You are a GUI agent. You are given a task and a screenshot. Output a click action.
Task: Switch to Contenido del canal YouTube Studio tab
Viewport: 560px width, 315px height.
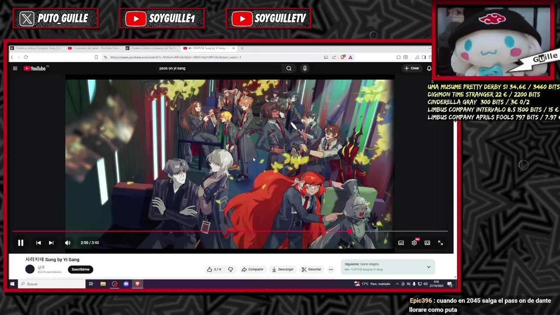point(94,48)
